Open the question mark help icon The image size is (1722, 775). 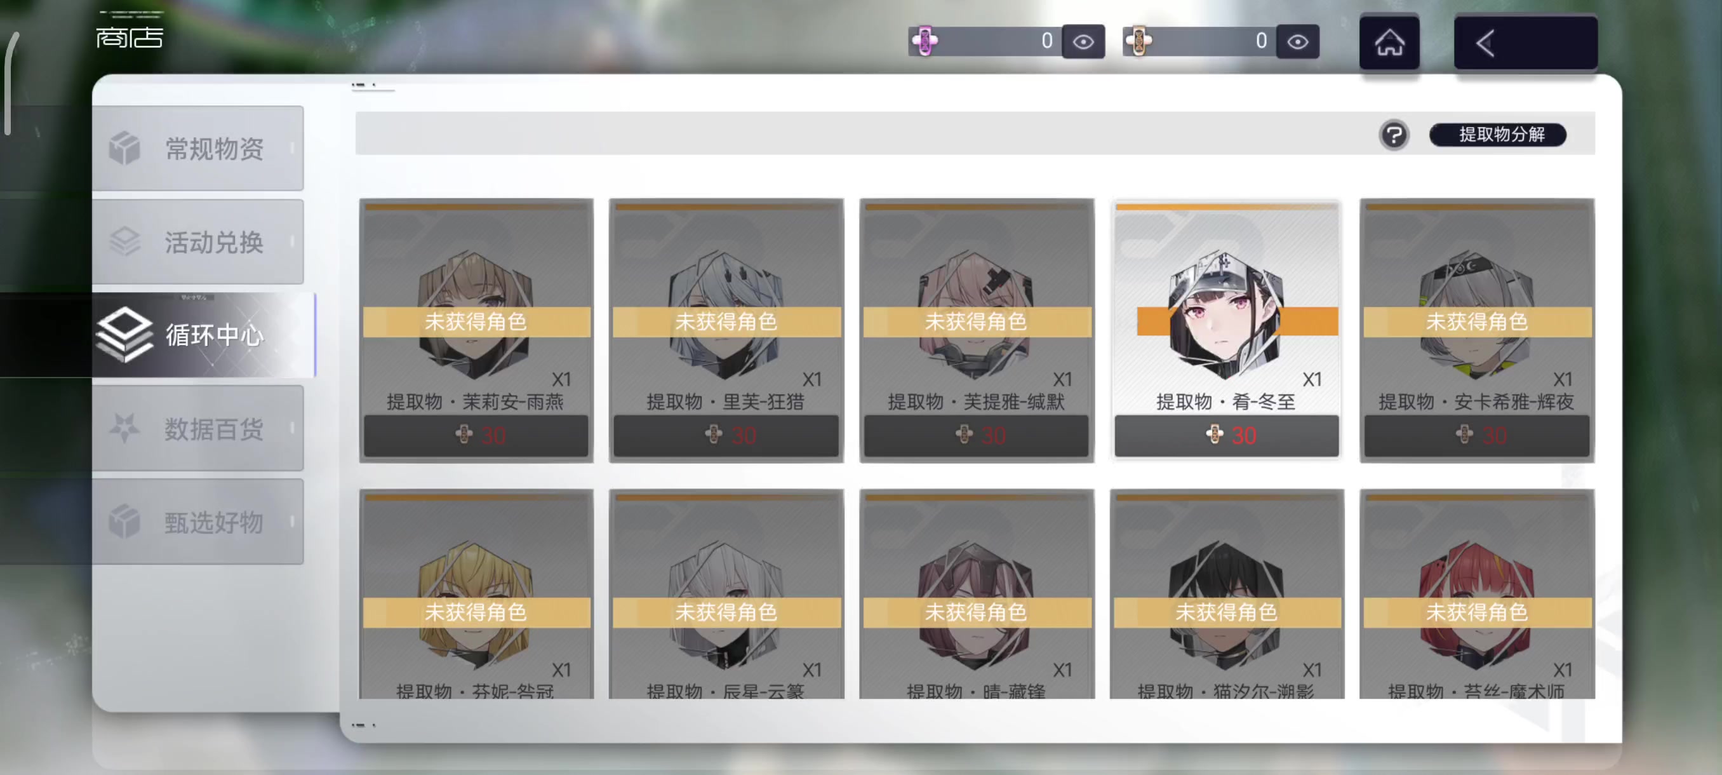pos(1394,135)
